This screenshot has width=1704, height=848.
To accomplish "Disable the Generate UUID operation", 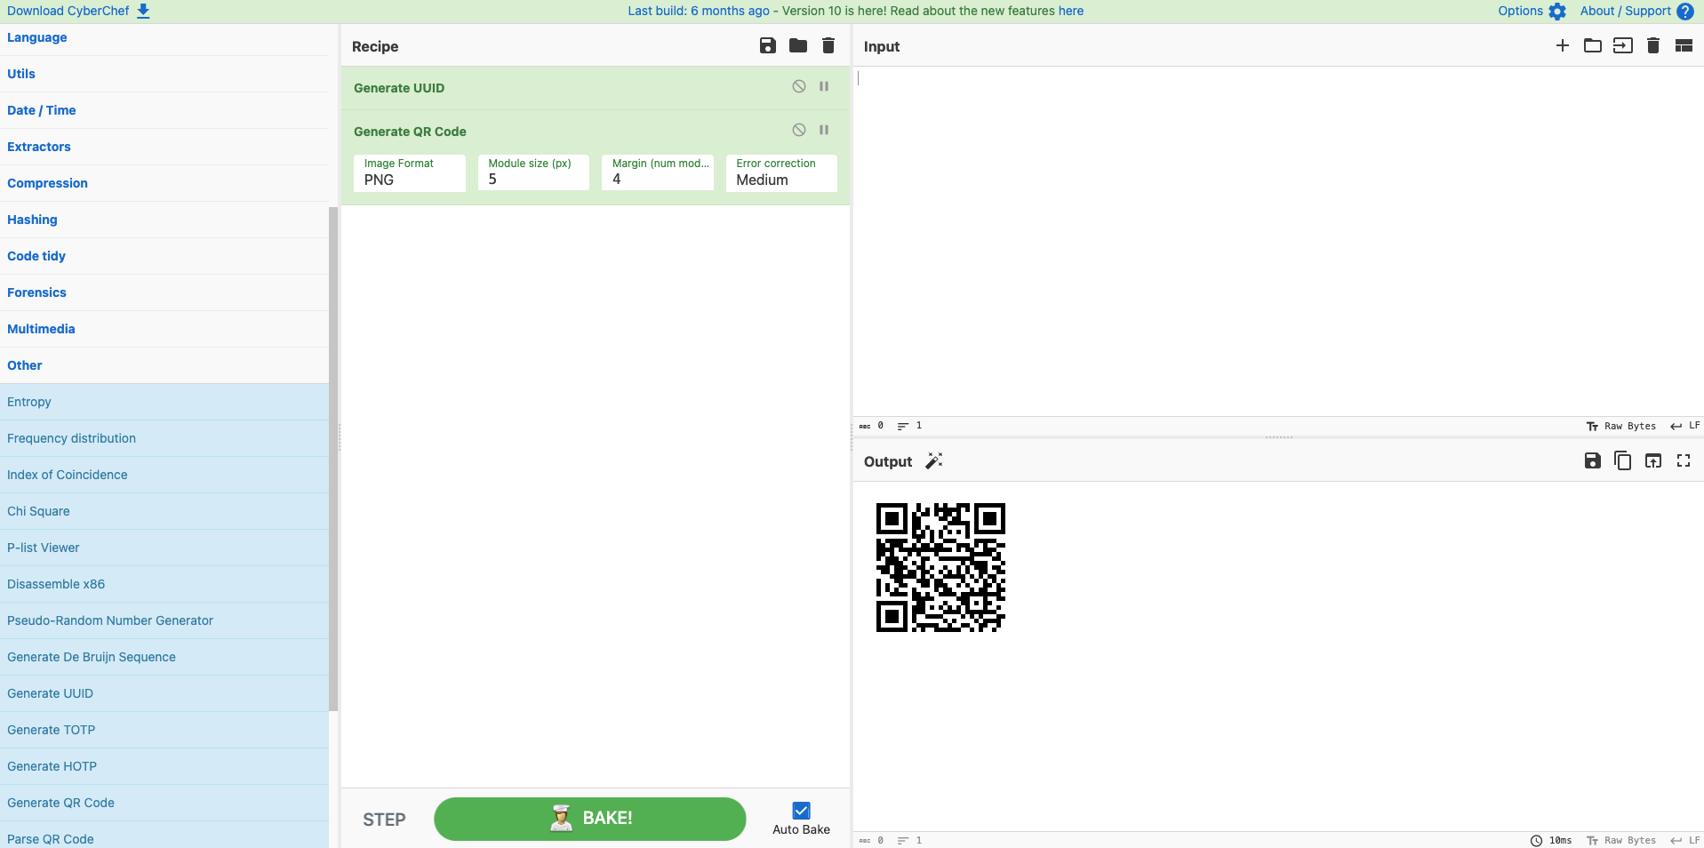I will [x=799, y=87].
